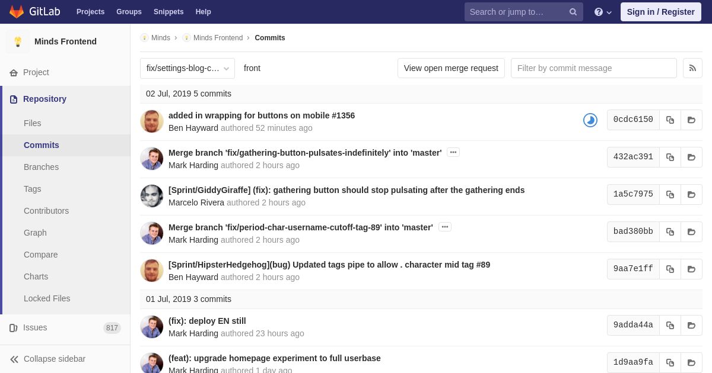712x373 pixels.
Task: Focus the Search or jump to field
Action: pyautogui.click(x=524, y=12)
